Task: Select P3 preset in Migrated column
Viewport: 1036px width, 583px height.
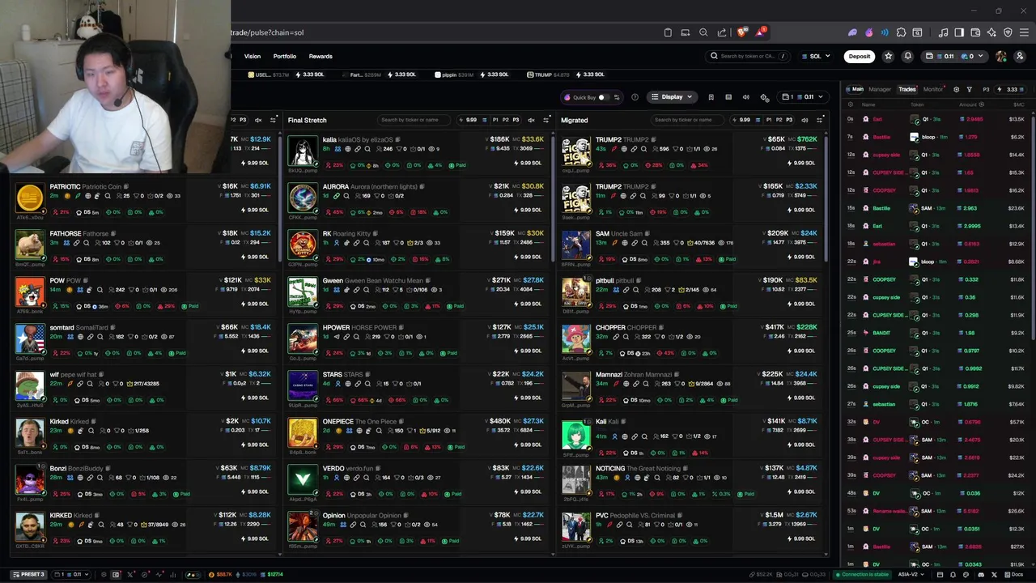Action: (789, 120)
